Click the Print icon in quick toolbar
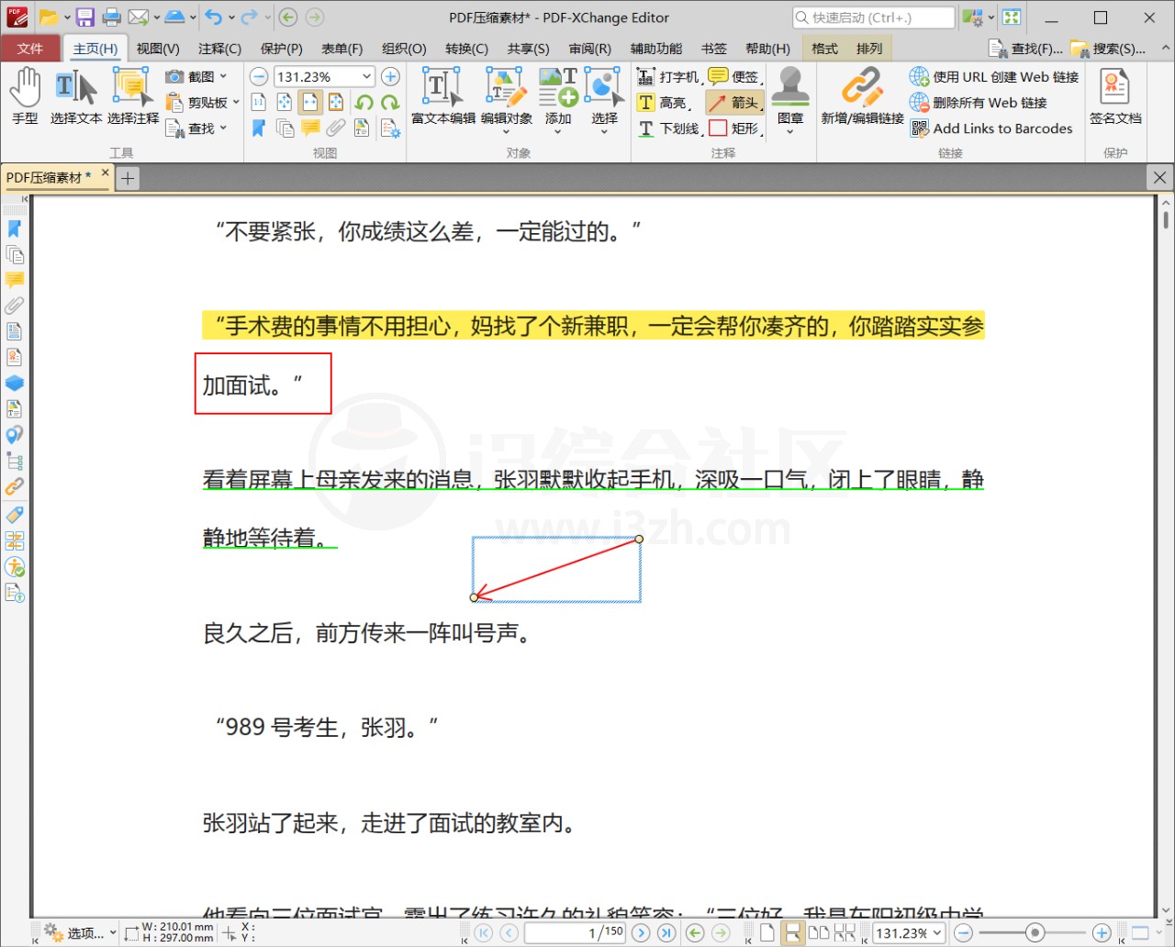Screen dimensions: 1175x947 [x=112, y=17]
